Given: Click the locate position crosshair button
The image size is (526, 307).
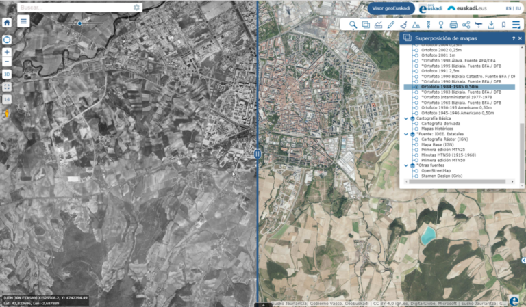Looking at the screenshot, I should pyautogui.click(x=7, y=40).
